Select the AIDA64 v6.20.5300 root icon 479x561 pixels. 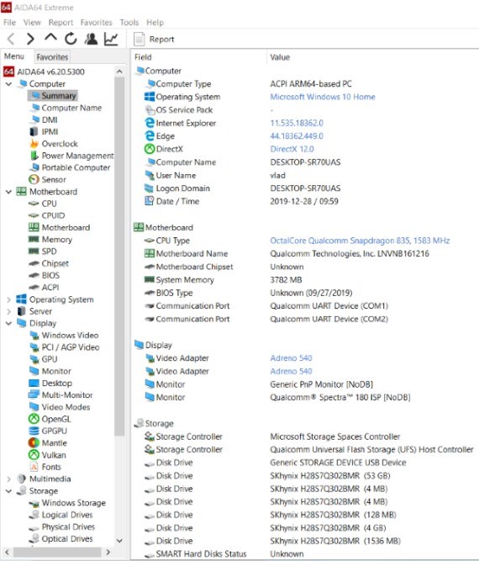[x=9, y=71]
